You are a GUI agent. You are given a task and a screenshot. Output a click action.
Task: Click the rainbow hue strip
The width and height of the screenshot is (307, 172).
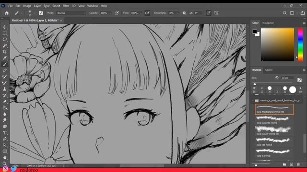coord(301,44)
